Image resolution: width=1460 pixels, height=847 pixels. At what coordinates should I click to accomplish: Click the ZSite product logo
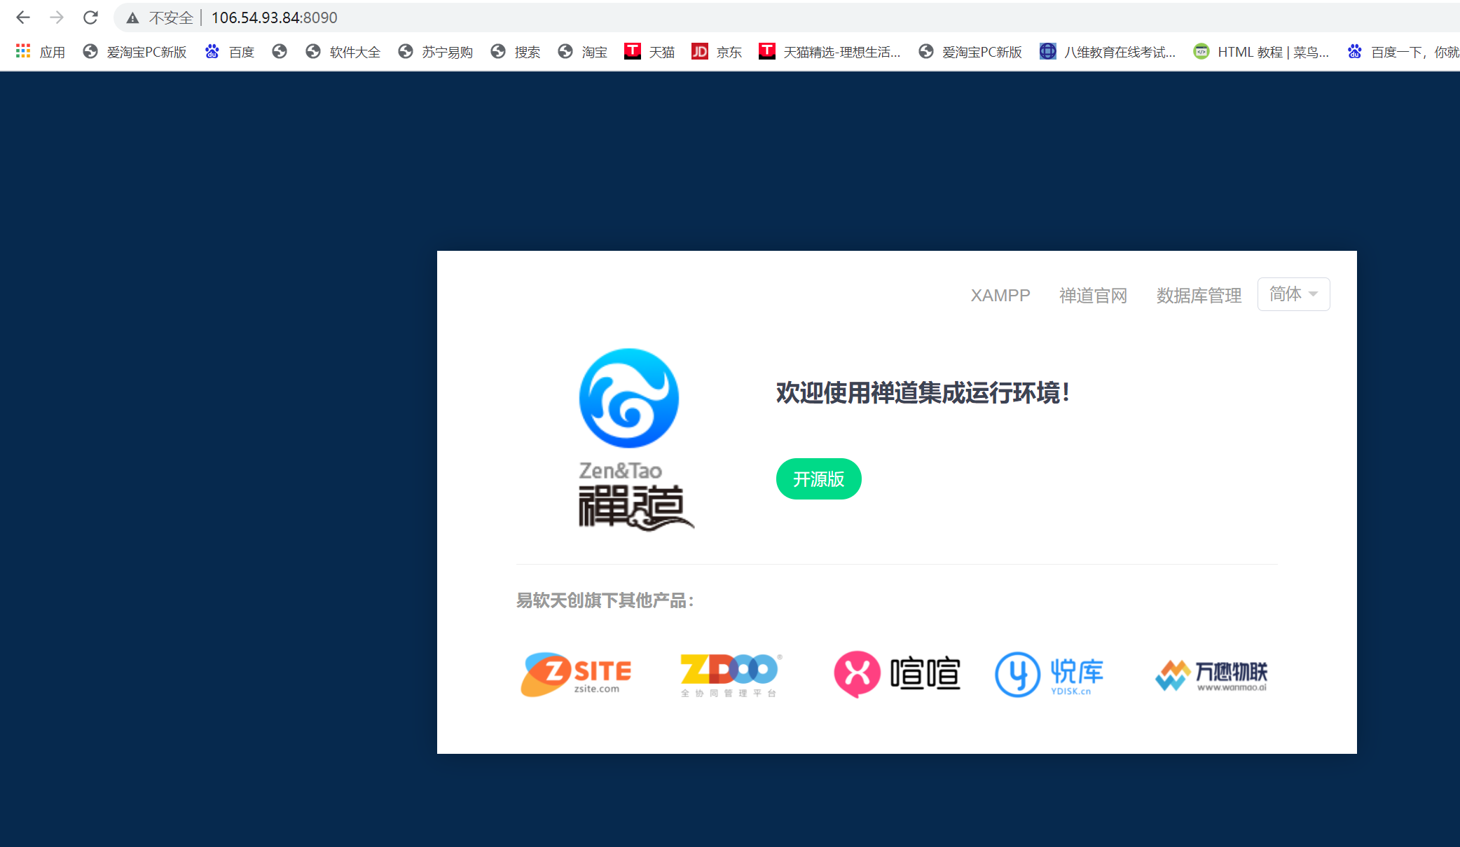576,674
